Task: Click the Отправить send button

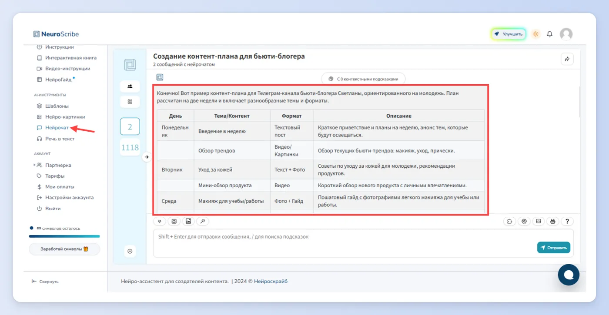Action: (554, 248)
